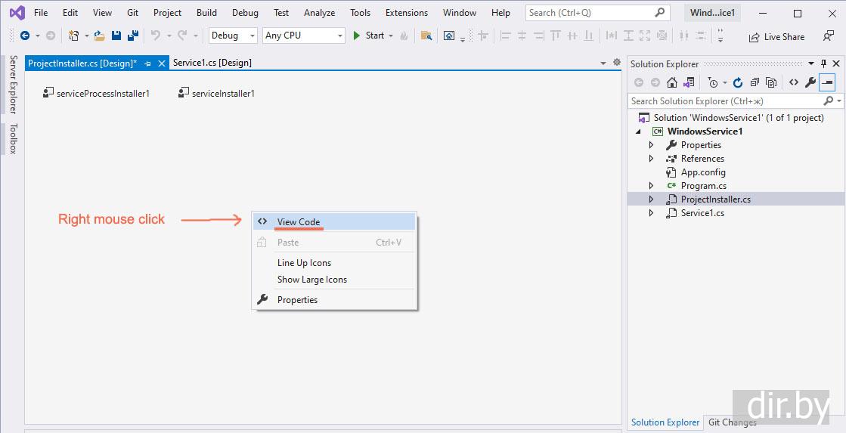Viewport: 846px width, 433px height.
Task: Click the Solution Explorer Home icon
Action: [672, 82]
